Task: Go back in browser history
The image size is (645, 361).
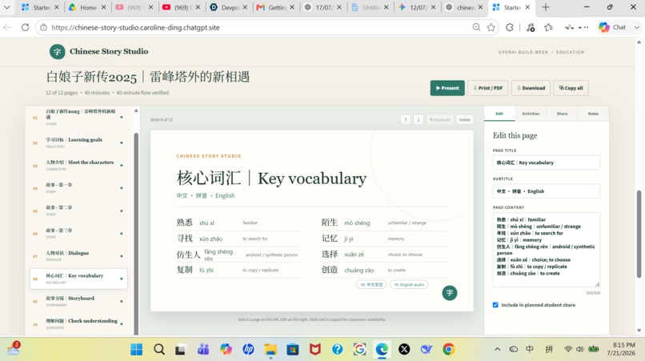Action: point(7,27)
